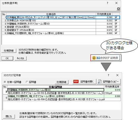Click No. header in 3Dカタログ証明書 dialog
This screenshot has width=138, height=120.
pyautogui.click(x=5, y=87)
